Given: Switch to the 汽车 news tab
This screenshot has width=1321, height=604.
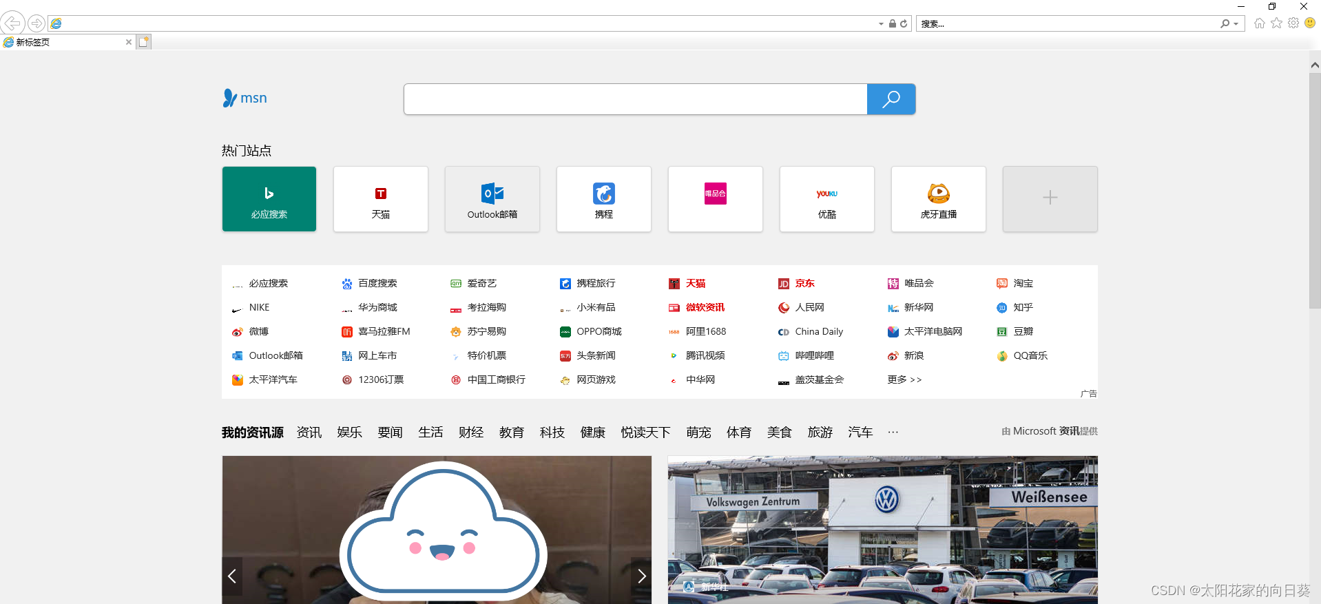Looking at the screenshot, I should [861, 433].
